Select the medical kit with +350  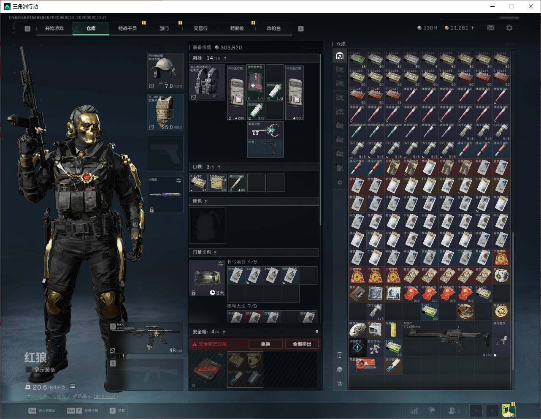point(295,93)
